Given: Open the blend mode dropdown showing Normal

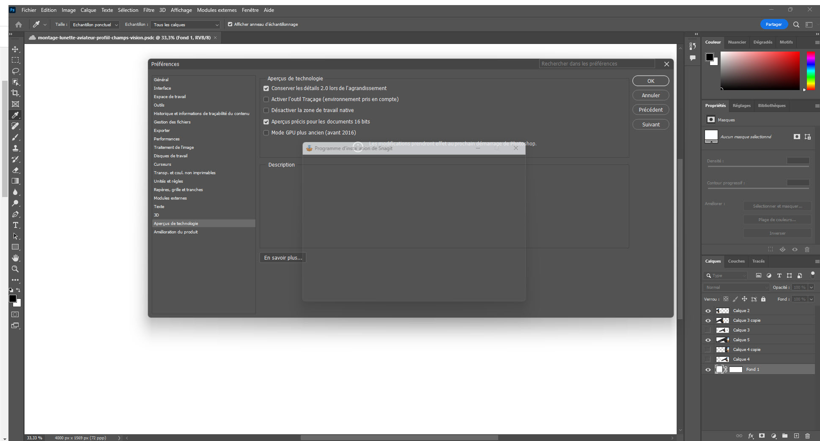Looking at the screenshot, I should [735, 287].
